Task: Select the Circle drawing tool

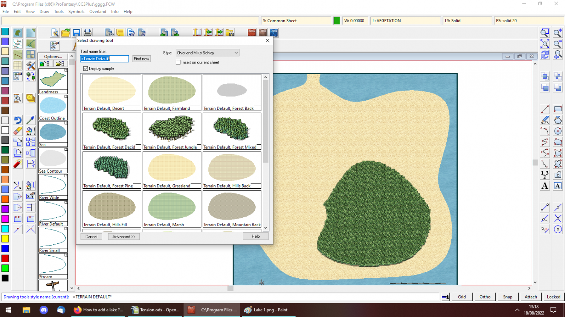Action: point(558,131)
